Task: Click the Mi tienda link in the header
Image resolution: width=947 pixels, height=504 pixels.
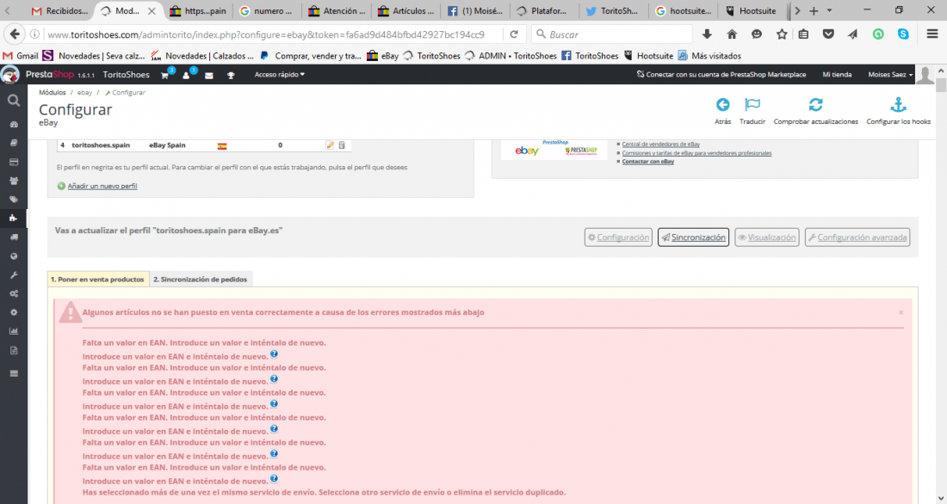Action: coord(837,75)
